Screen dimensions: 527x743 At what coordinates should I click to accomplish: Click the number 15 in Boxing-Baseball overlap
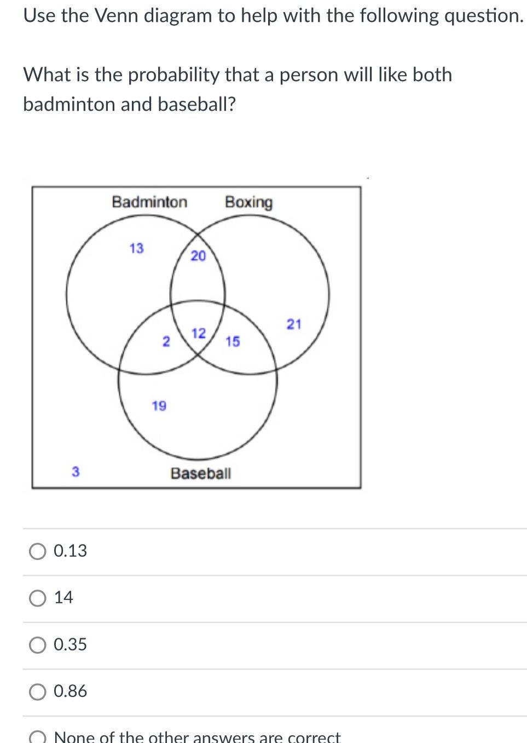point(231,341)
